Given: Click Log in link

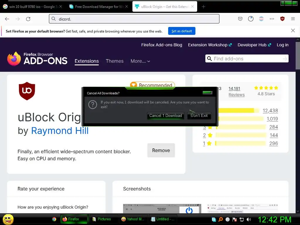Looking at the screenshot, I should [x=283, y=45].
